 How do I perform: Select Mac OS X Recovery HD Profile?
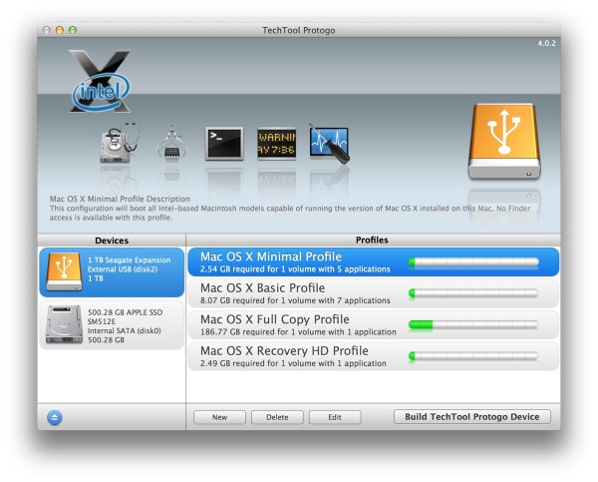374,356
